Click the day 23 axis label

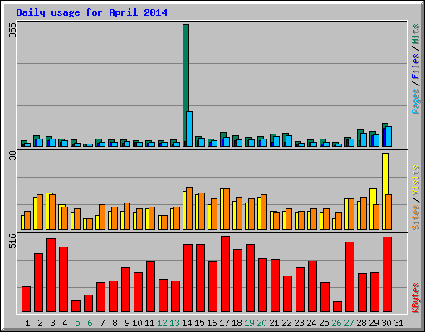[x=299, y=323]
